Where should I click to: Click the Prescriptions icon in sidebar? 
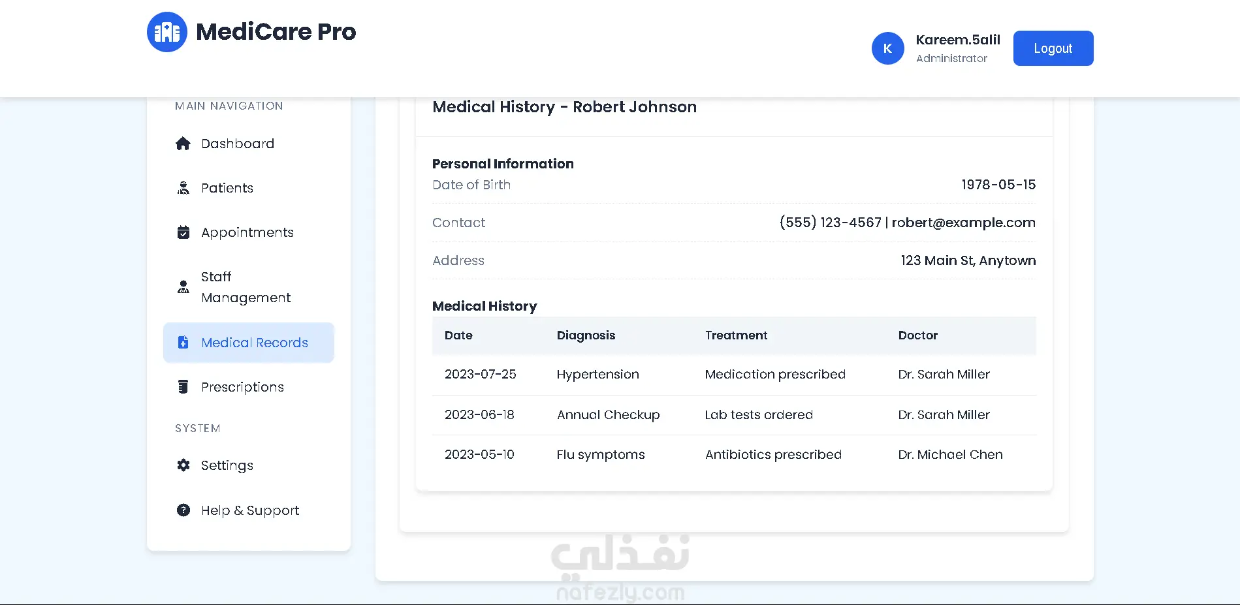point(183,387)
